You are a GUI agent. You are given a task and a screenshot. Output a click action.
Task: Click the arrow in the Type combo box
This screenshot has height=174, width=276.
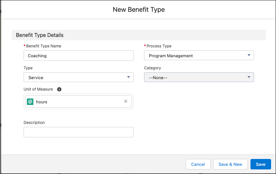128,78
